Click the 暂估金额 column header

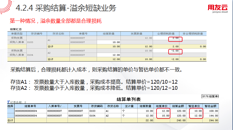[211, 106]
